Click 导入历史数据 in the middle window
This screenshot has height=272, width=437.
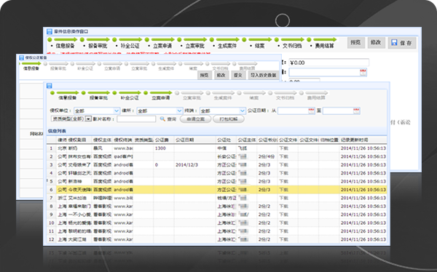coord(264,75)
